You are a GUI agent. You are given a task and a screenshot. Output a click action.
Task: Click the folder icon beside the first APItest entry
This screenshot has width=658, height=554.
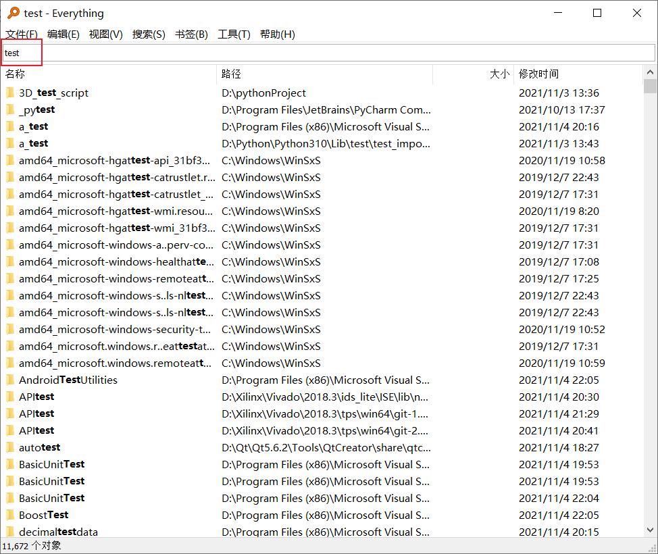click(11, 397)
